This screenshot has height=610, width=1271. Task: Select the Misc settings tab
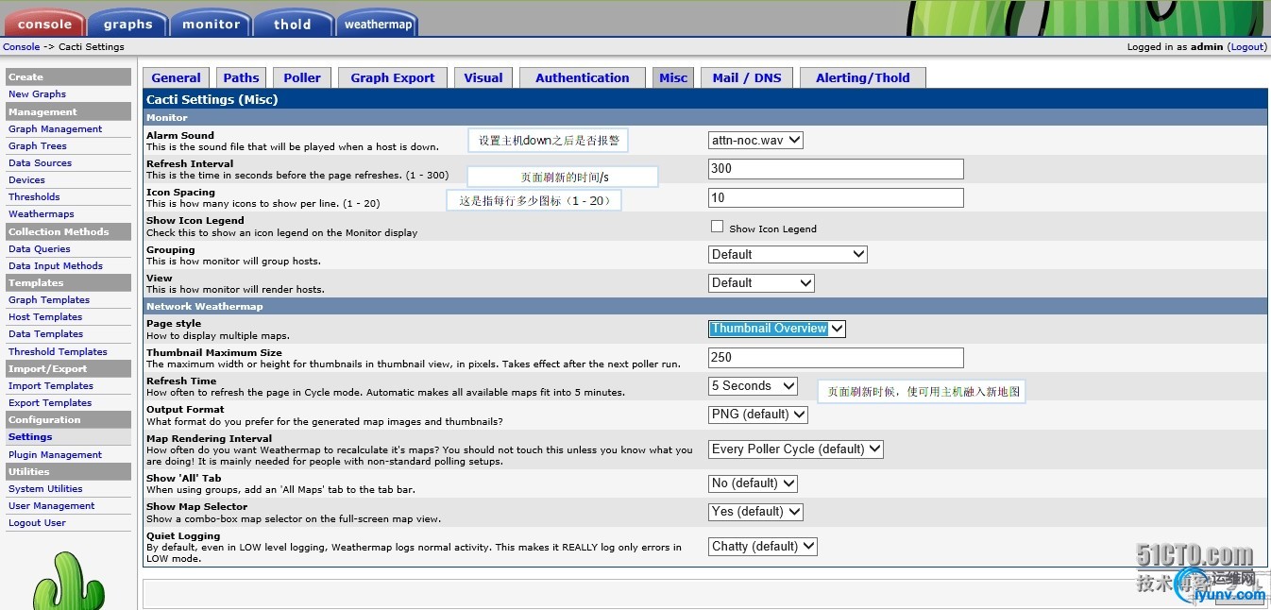(x=673, y=77)
